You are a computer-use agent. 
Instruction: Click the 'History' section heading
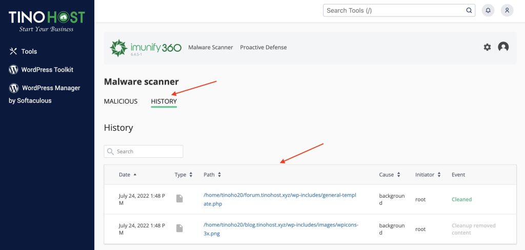click(x=118, y=128)
